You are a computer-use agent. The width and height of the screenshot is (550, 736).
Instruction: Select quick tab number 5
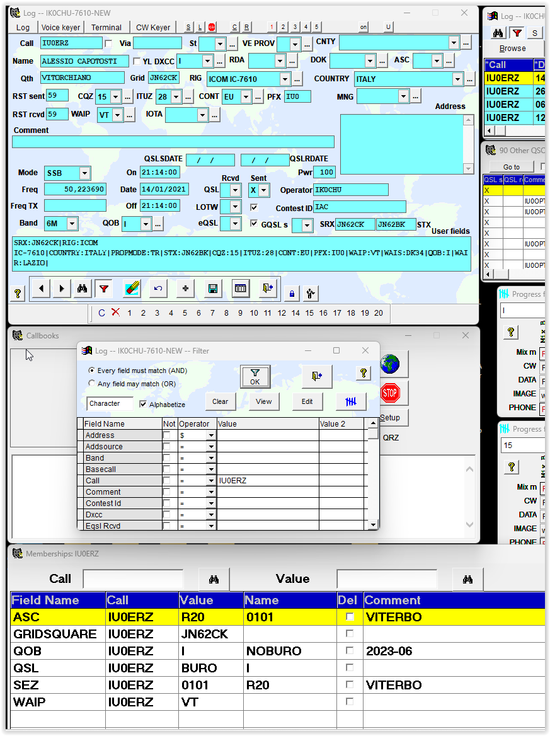click(317, 26)
